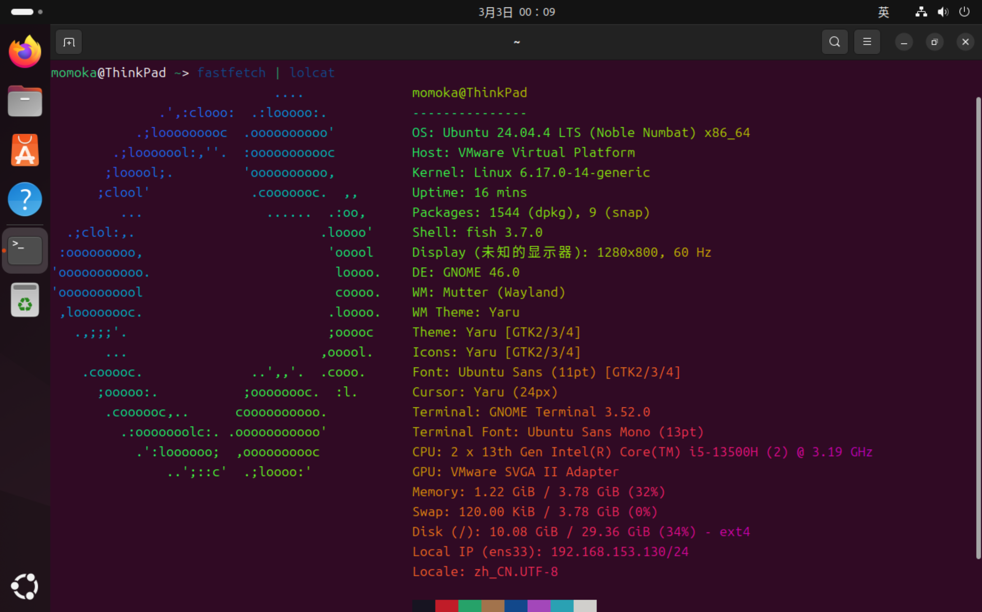Open the terminal search tool
This screenshot has height=612, width=982.
click(835, 42)
